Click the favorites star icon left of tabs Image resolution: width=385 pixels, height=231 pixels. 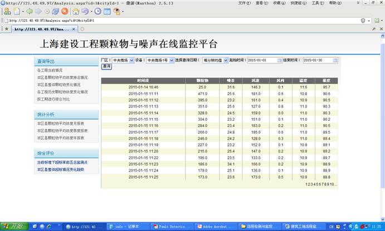(x=6, y=28)
